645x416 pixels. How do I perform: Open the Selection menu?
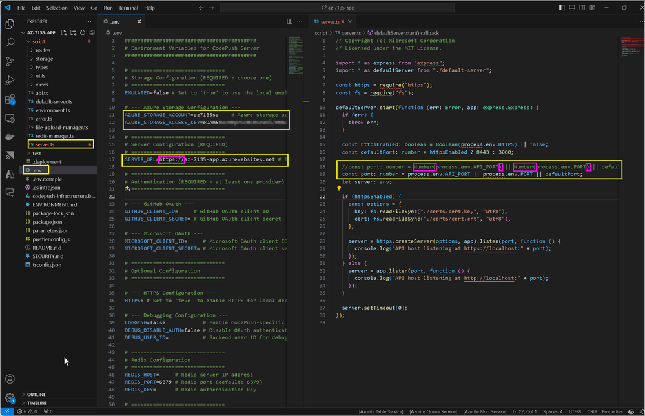click(x=57, y=8)
